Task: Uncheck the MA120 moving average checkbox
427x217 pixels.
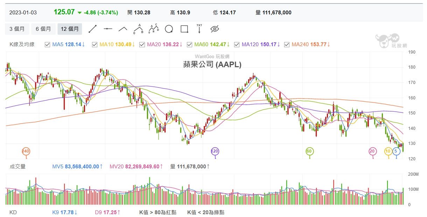Action: click(237, 44)
